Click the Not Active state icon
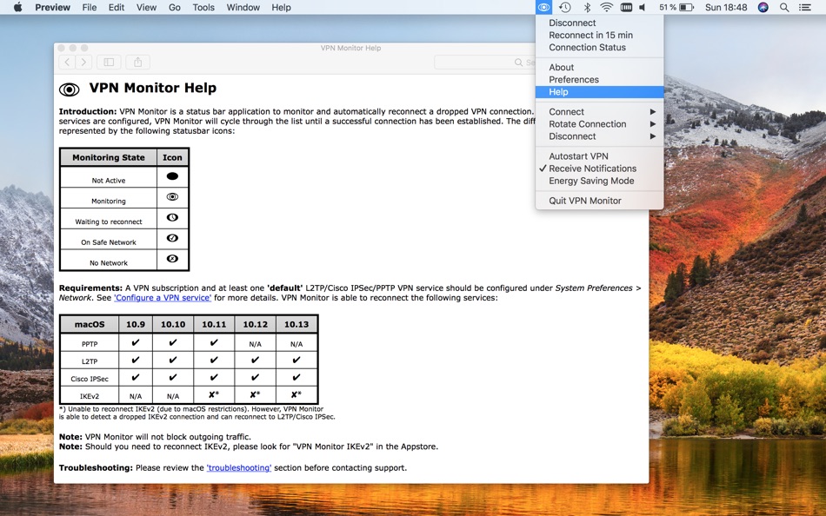This screenshot has width=826, height=516. click(172, 176)
